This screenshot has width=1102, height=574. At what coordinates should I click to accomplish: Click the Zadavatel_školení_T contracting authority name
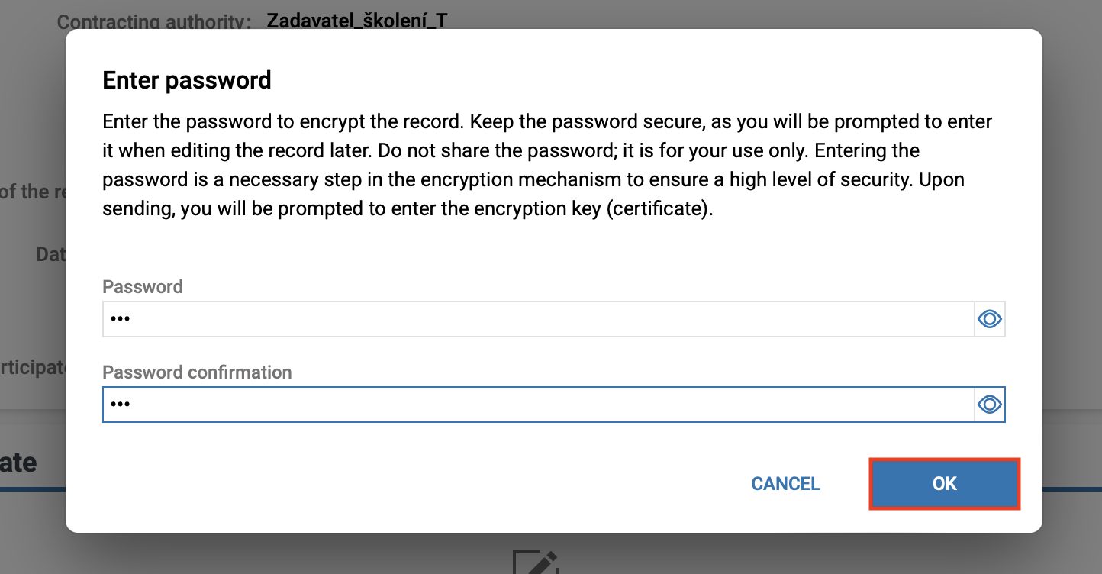pos(356,21)
